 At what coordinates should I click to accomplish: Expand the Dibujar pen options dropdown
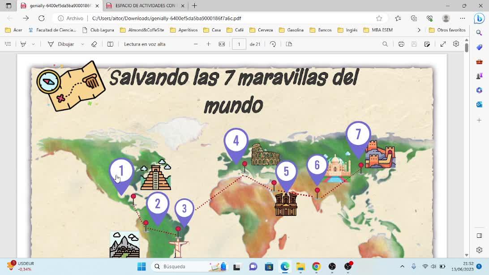click(83, 44)
